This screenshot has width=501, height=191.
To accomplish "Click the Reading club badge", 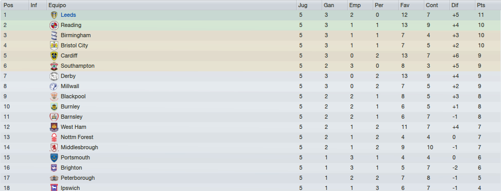I will [x=54, y=25].
